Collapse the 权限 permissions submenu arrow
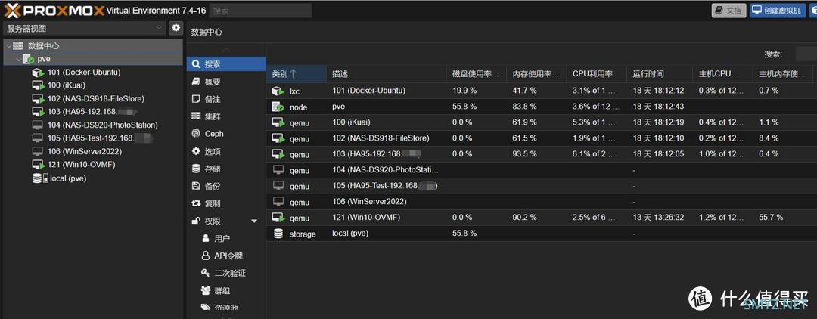Screen dimensions: 817x319 click(254, 221)
